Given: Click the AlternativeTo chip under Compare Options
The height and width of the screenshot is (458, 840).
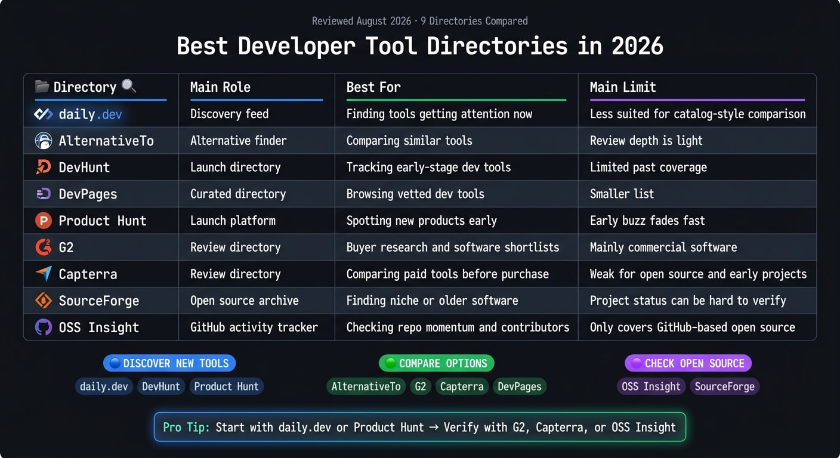Looking at the screenshot, I should 366,386.
